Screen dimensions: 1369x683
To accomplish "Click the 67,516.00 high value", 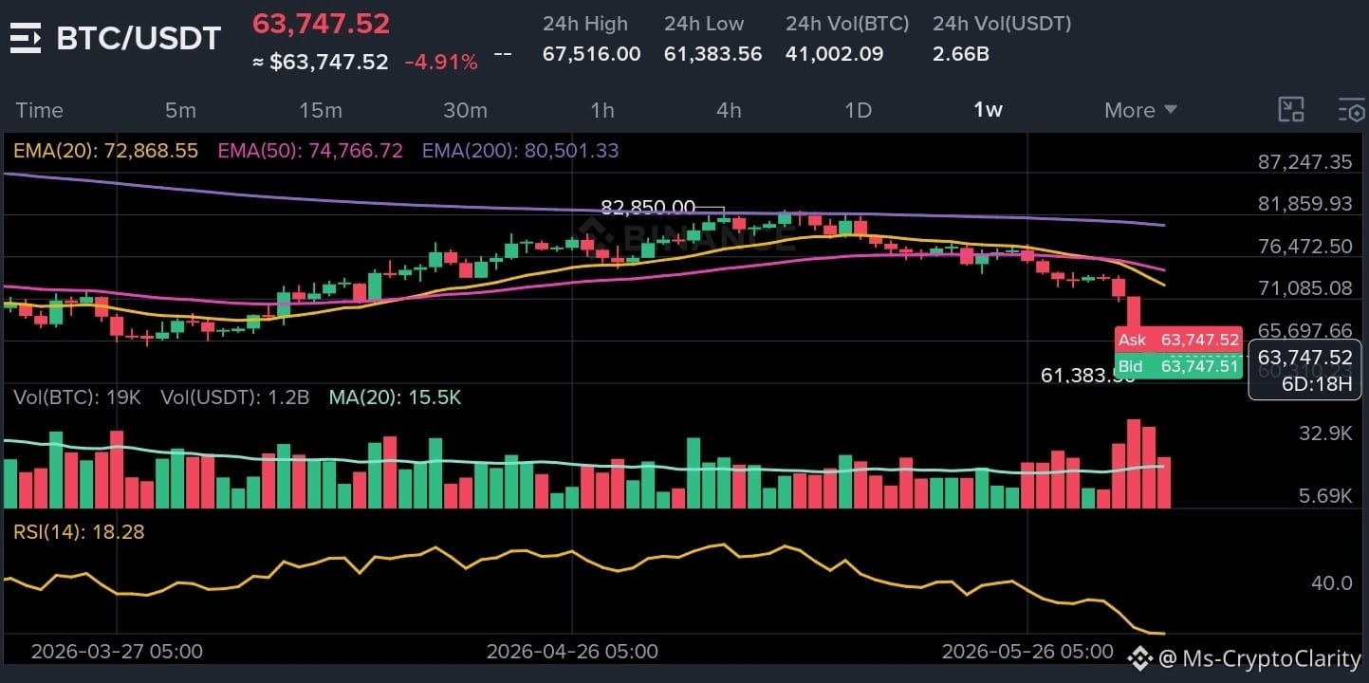I will tap(591, 54).
